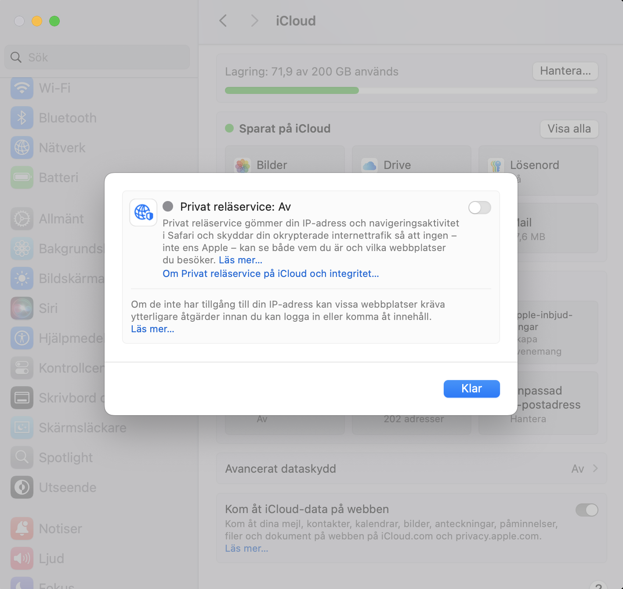Go back with the left chevron
623x589 pixels.
click(x=223, y=21)
